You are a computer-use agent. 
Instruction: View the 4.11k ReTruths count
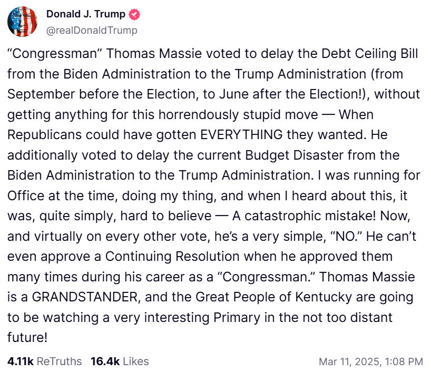point(21,361)
